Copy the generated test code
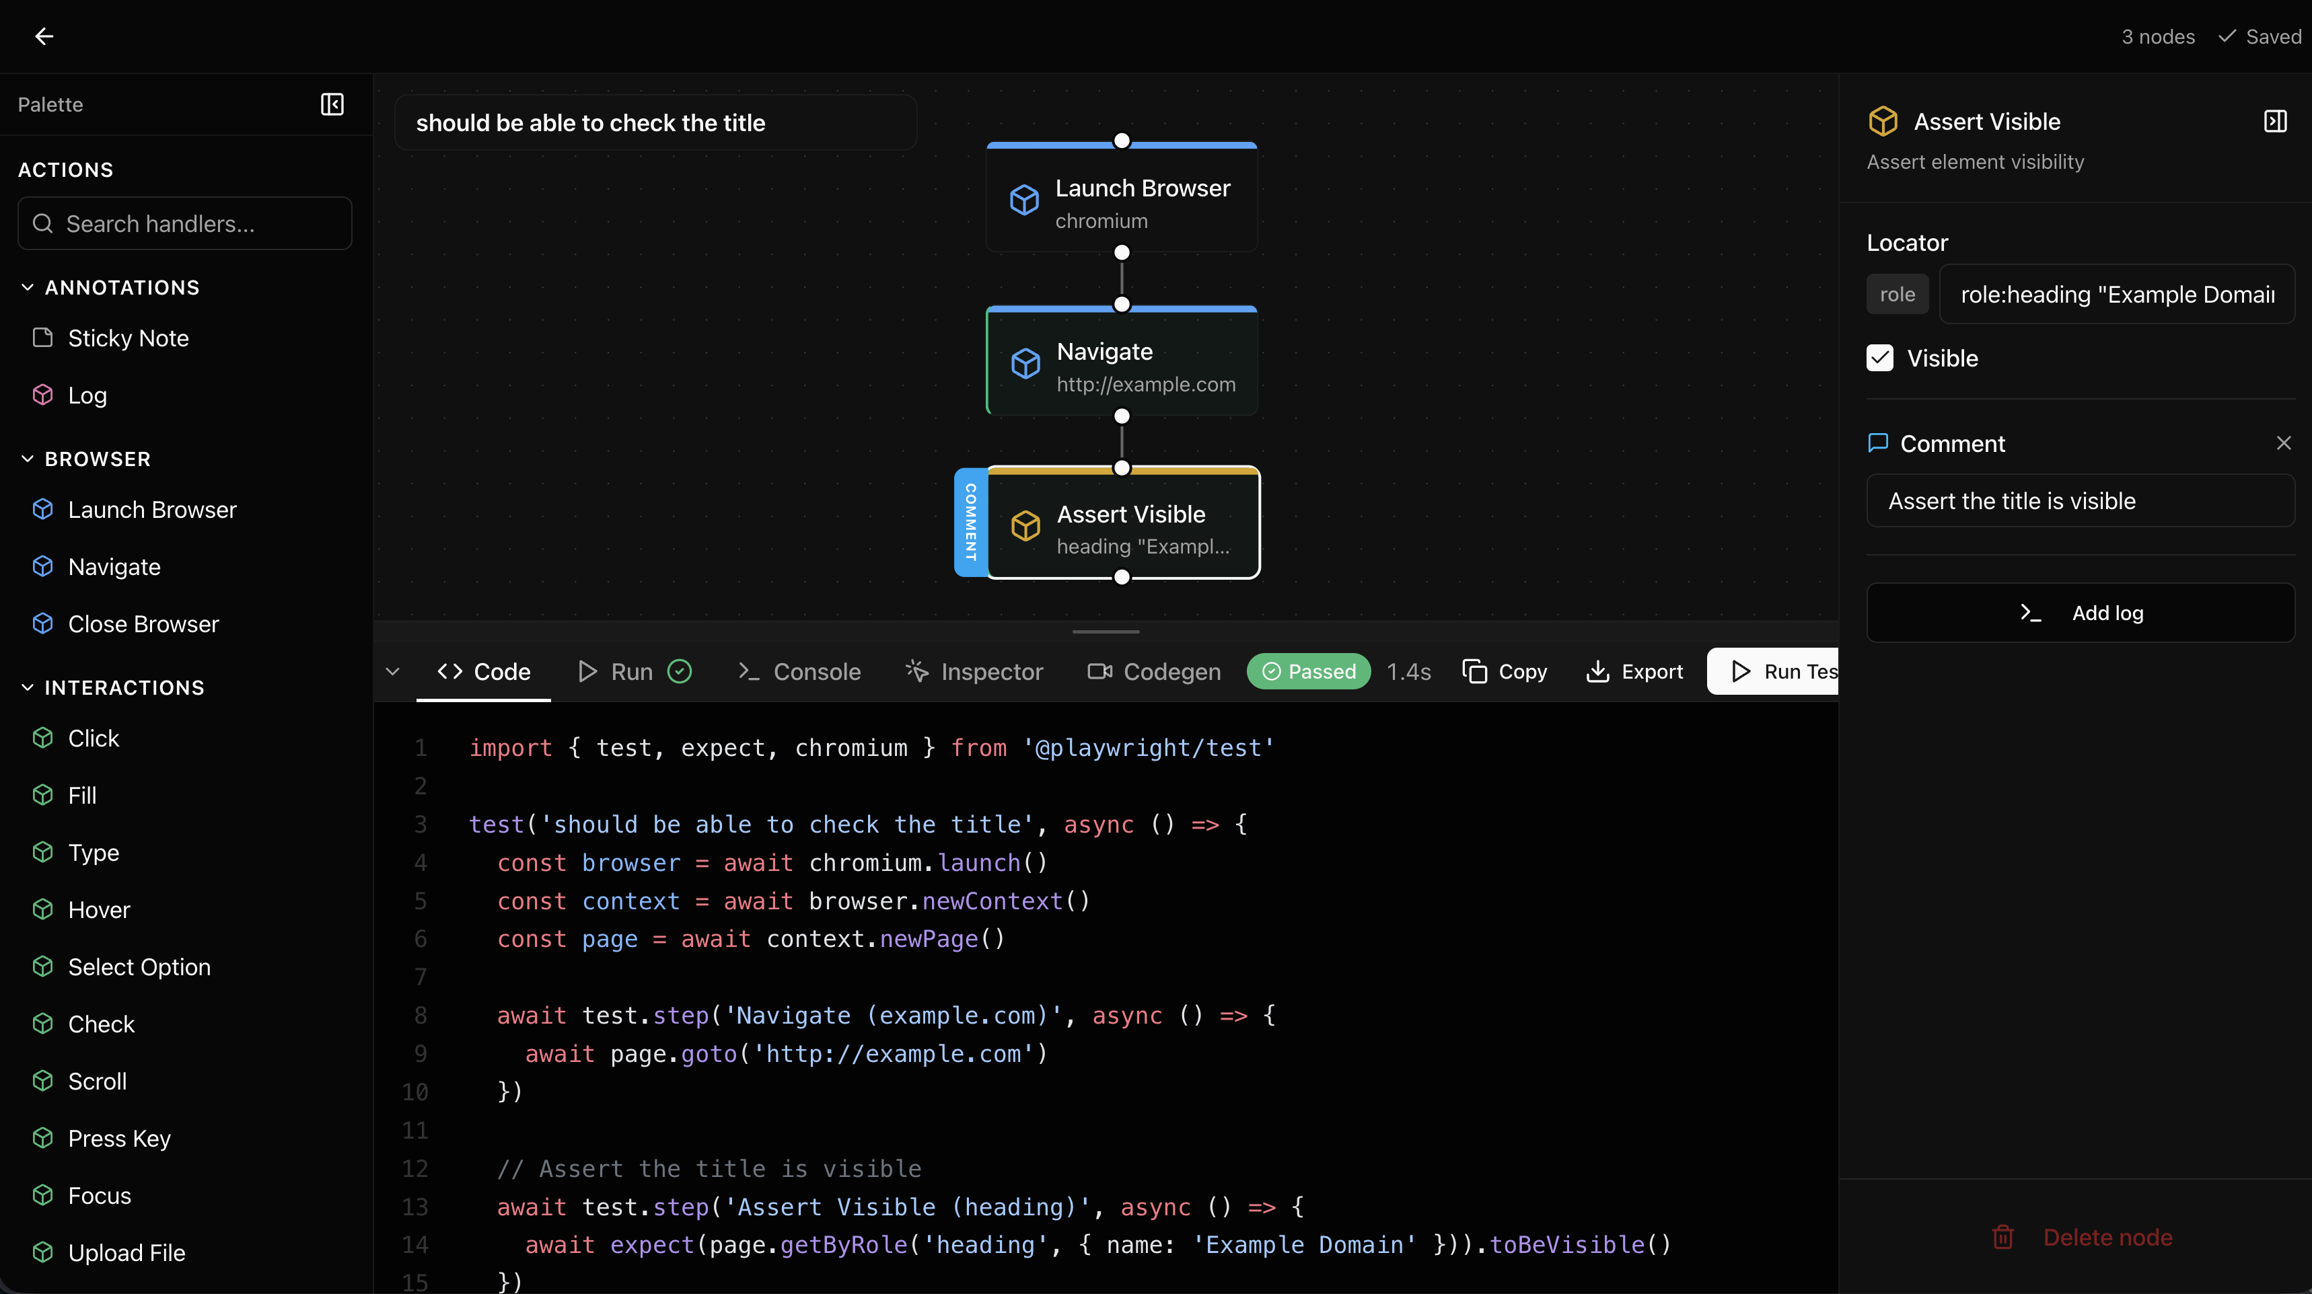 click(x=1505, y=671)
